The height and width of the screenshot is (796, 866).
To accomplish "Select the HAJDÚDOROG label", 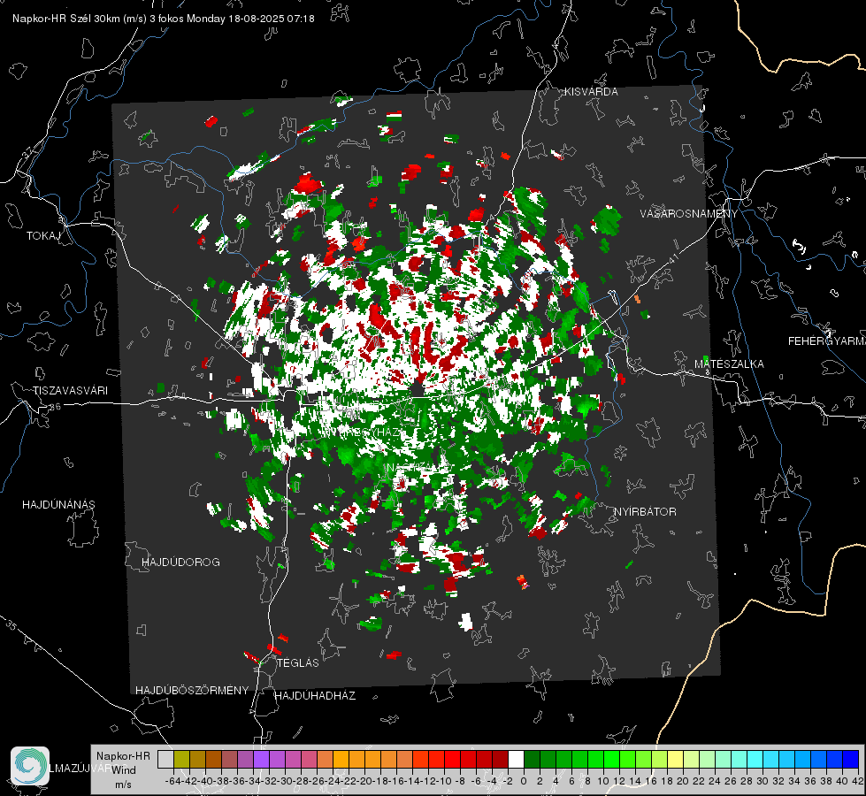I will click(180, 563).
